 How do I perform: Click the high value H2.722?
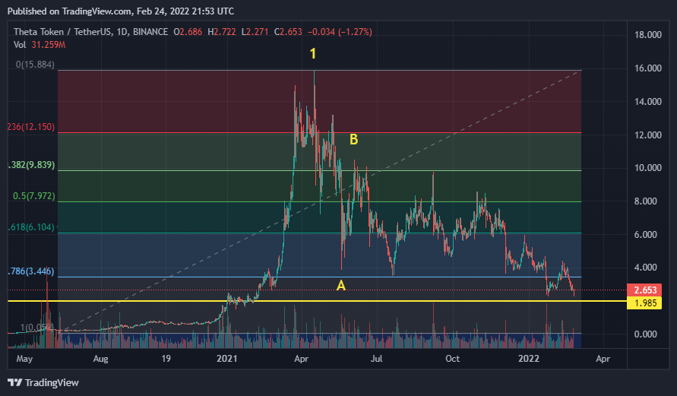(x=222, y=31)
